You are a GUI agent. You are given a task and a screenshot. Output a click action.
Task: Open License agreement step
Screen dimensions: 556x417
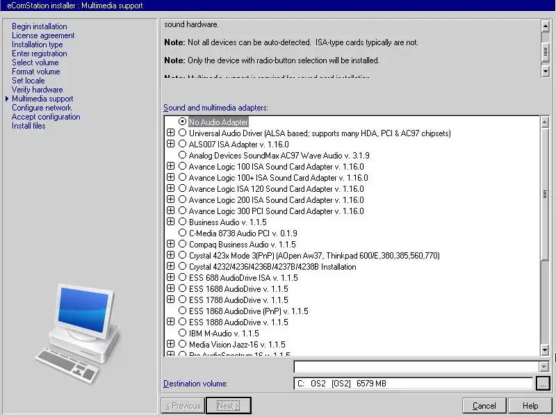(x=43, y=35)
